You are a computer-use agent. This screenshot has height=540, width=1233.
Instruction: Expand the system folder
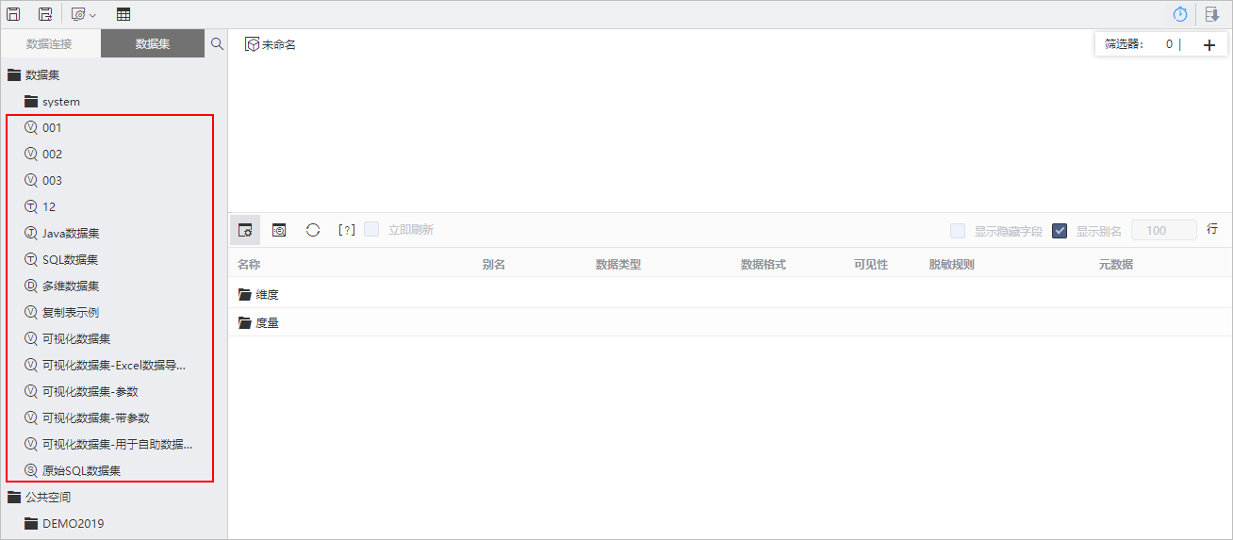(31, 101)
